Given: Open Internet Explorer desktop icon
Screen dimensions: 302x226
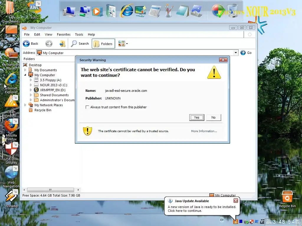Looking at the screenshot, I should pyautogui.click(x=11, y=84).
